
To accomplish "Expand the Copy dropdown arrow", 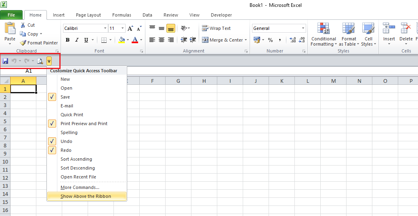I will [x=41, y=34].
